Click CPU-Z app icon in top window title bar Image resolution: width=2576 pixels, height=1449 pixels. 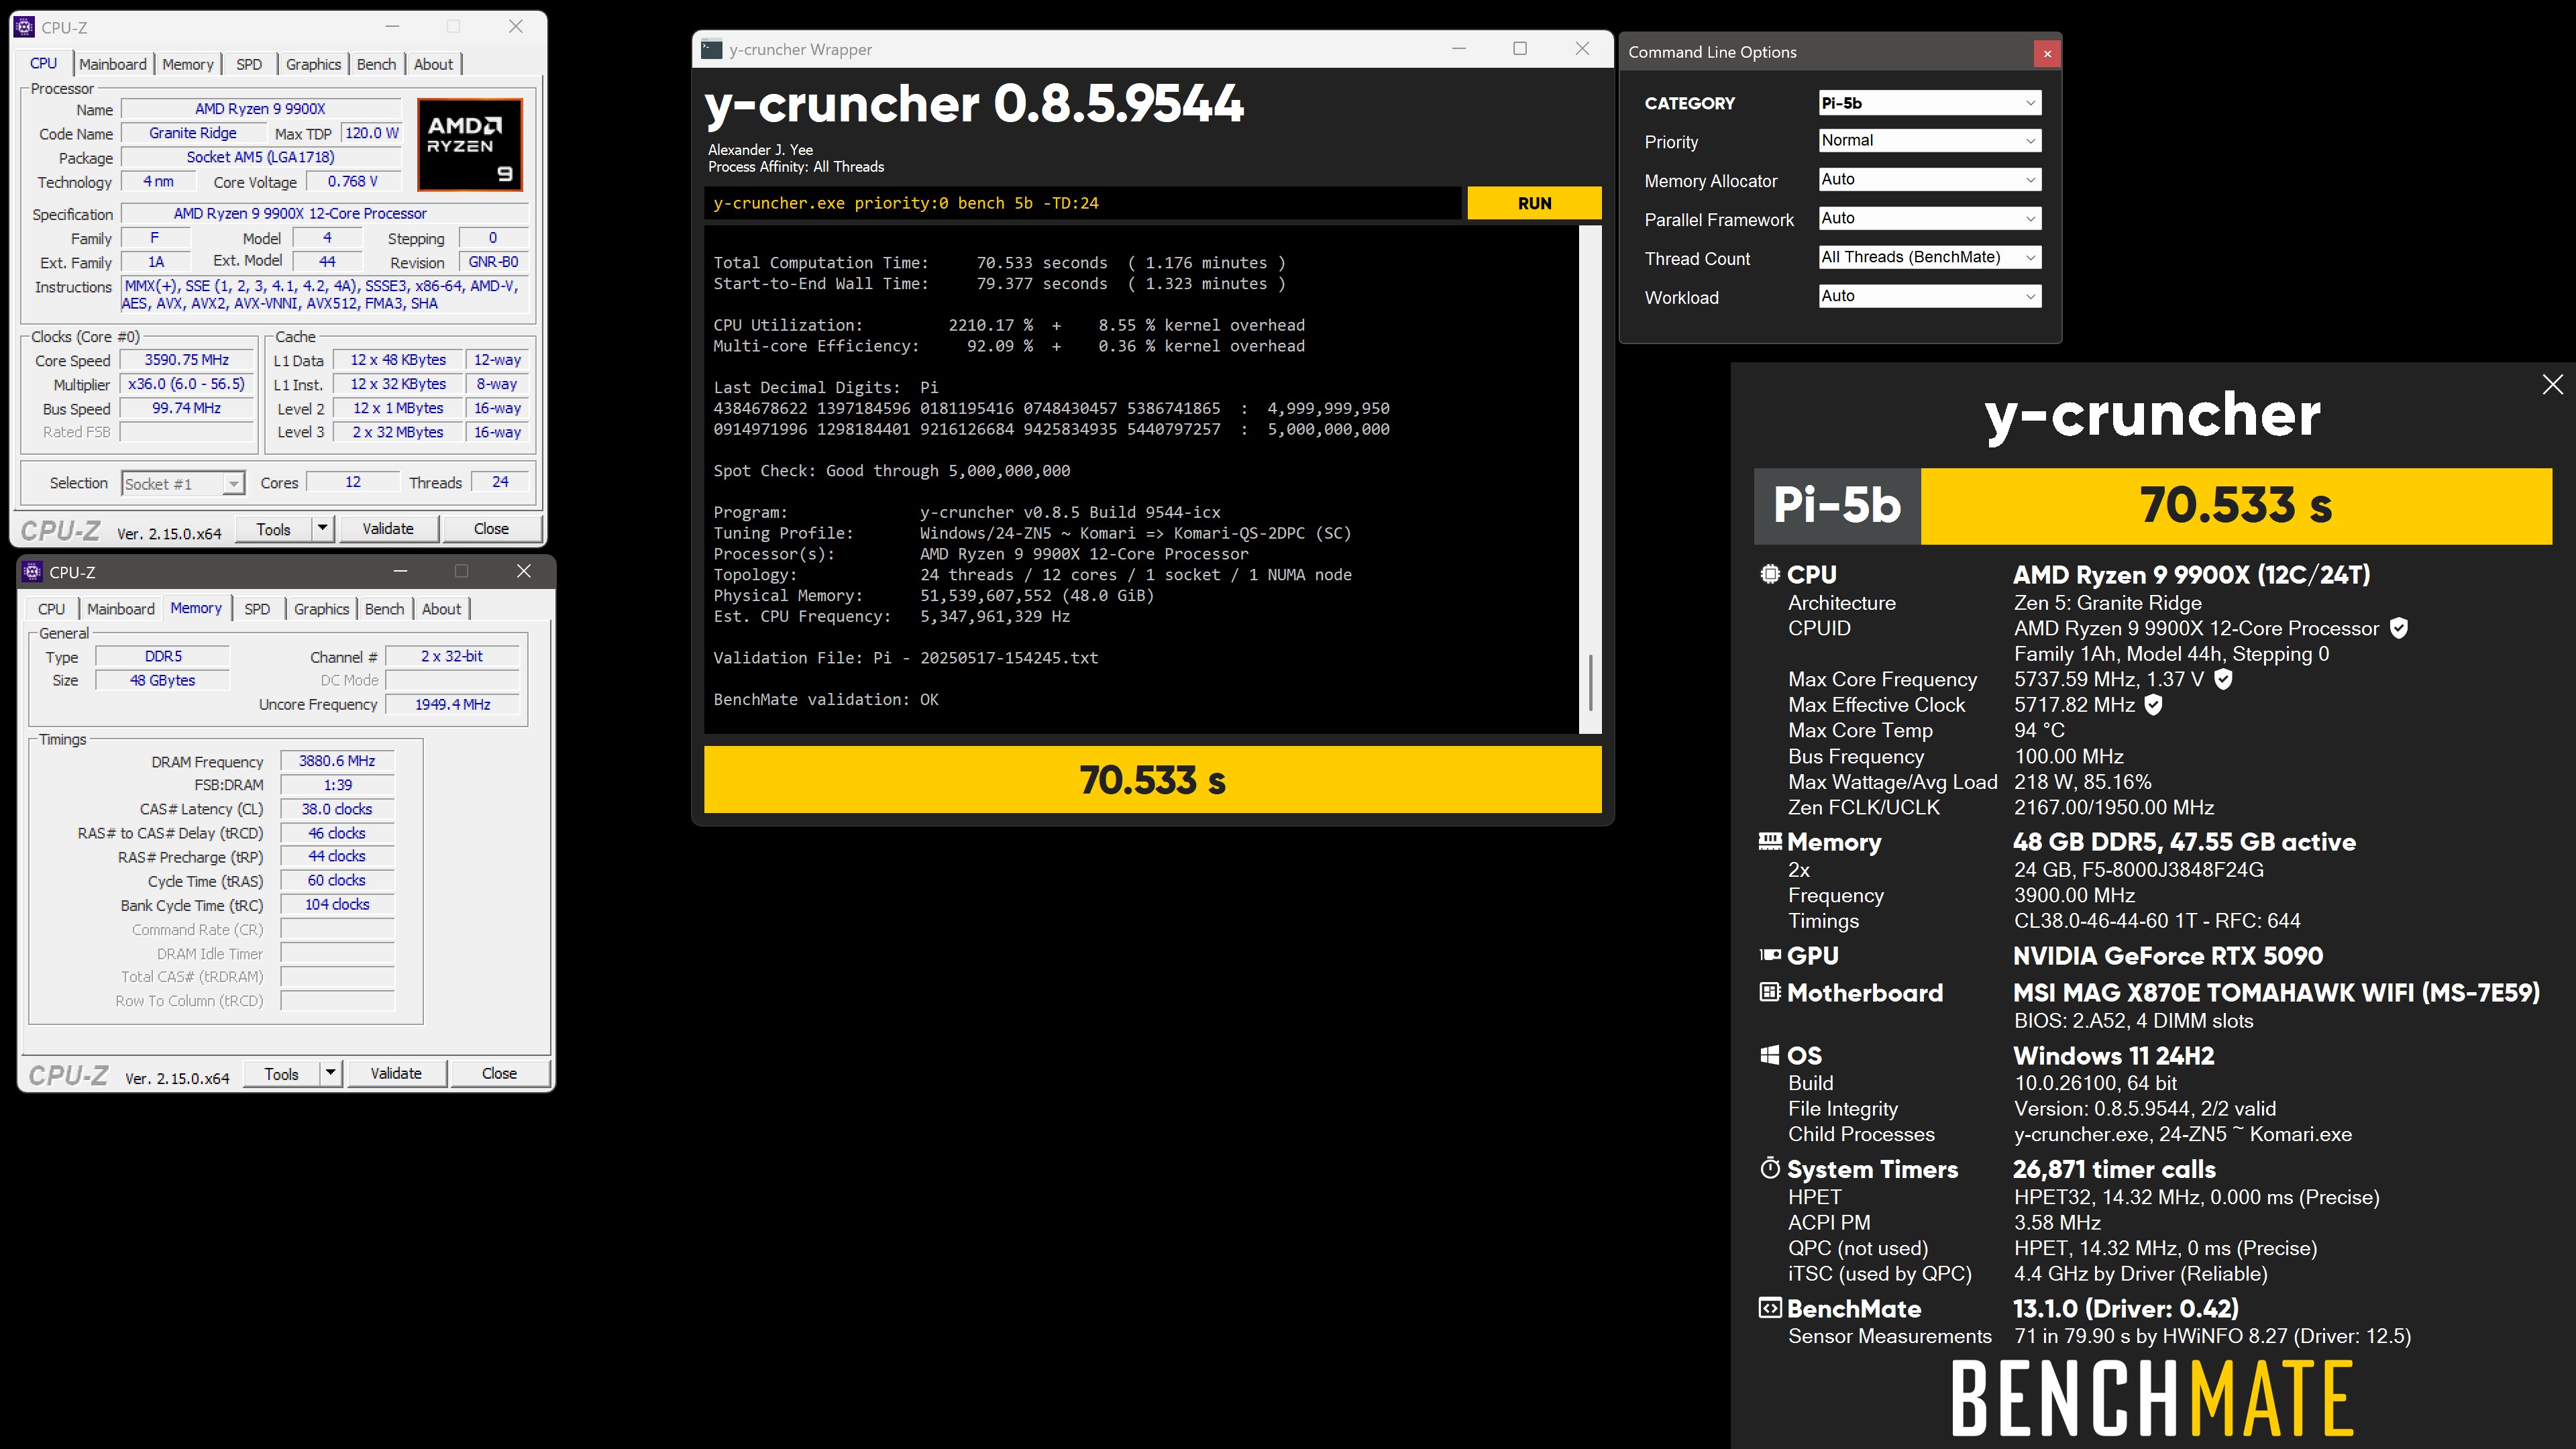point(25,27)
